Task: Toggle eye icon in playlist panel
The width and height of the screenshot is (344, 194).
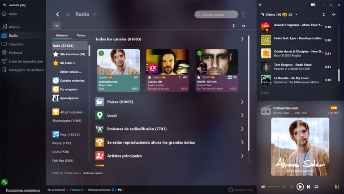Action: [334, 14]
